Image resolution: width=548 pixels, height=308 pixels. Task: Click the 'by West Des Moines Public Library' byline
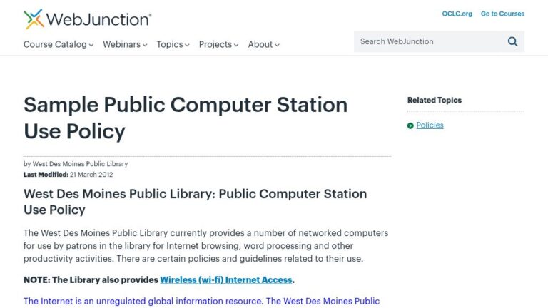coord(76,164)
